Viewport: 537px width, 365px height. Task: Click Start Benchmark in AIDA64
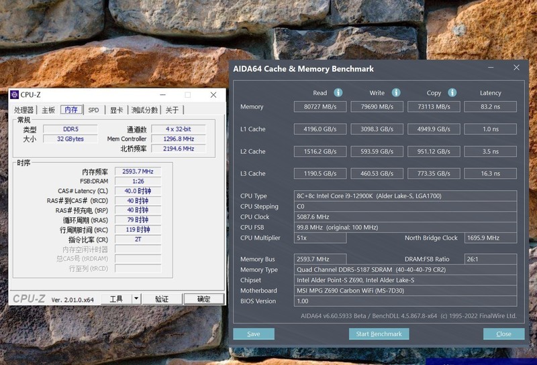(379, 334)
